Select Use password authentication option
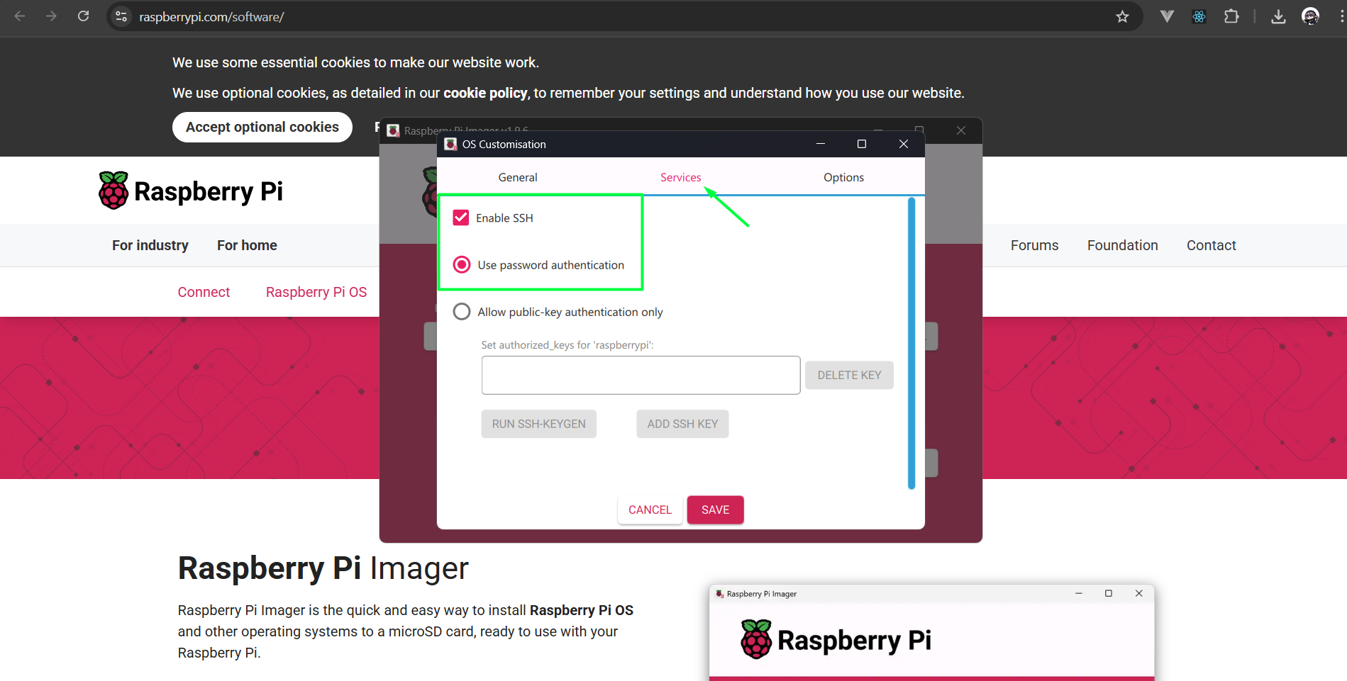This screenshot has width=1347, height=681. [x=462, y=264]
